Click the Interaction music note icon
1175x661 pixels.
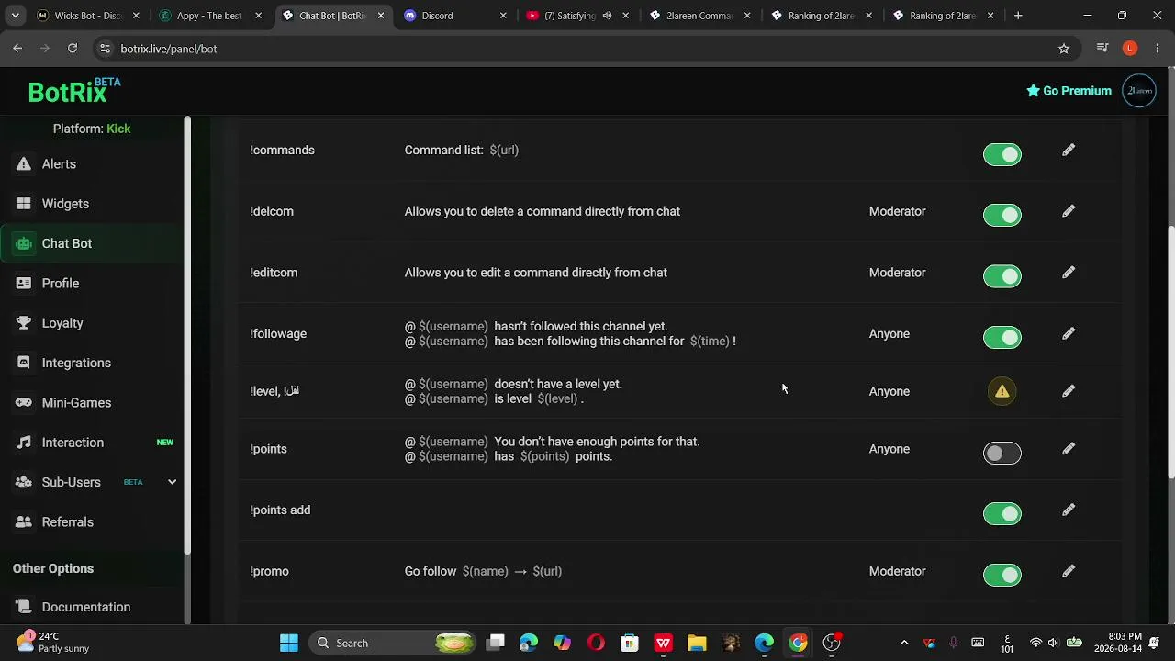[x=24, y=443]
